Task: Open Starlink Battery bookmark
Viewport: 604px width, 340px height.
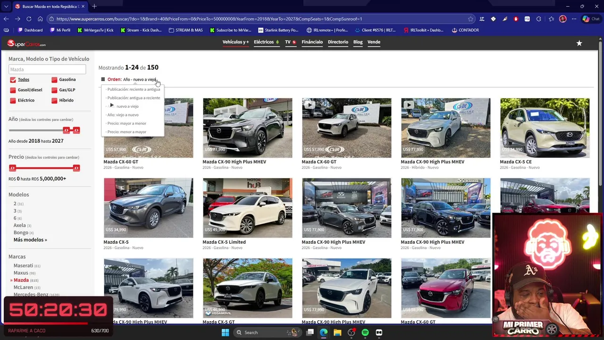Action: click(x=278, y=30)
